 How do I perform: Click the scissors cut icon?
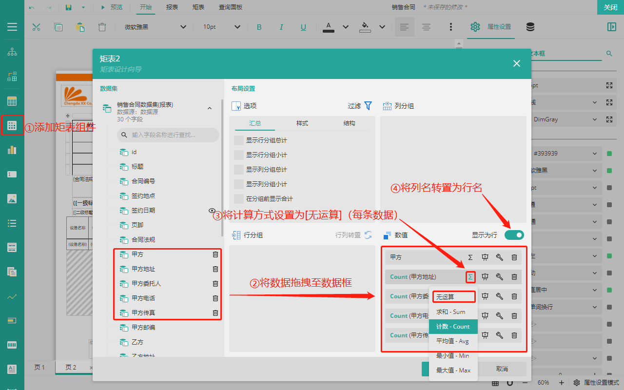(x=36, y=27)
